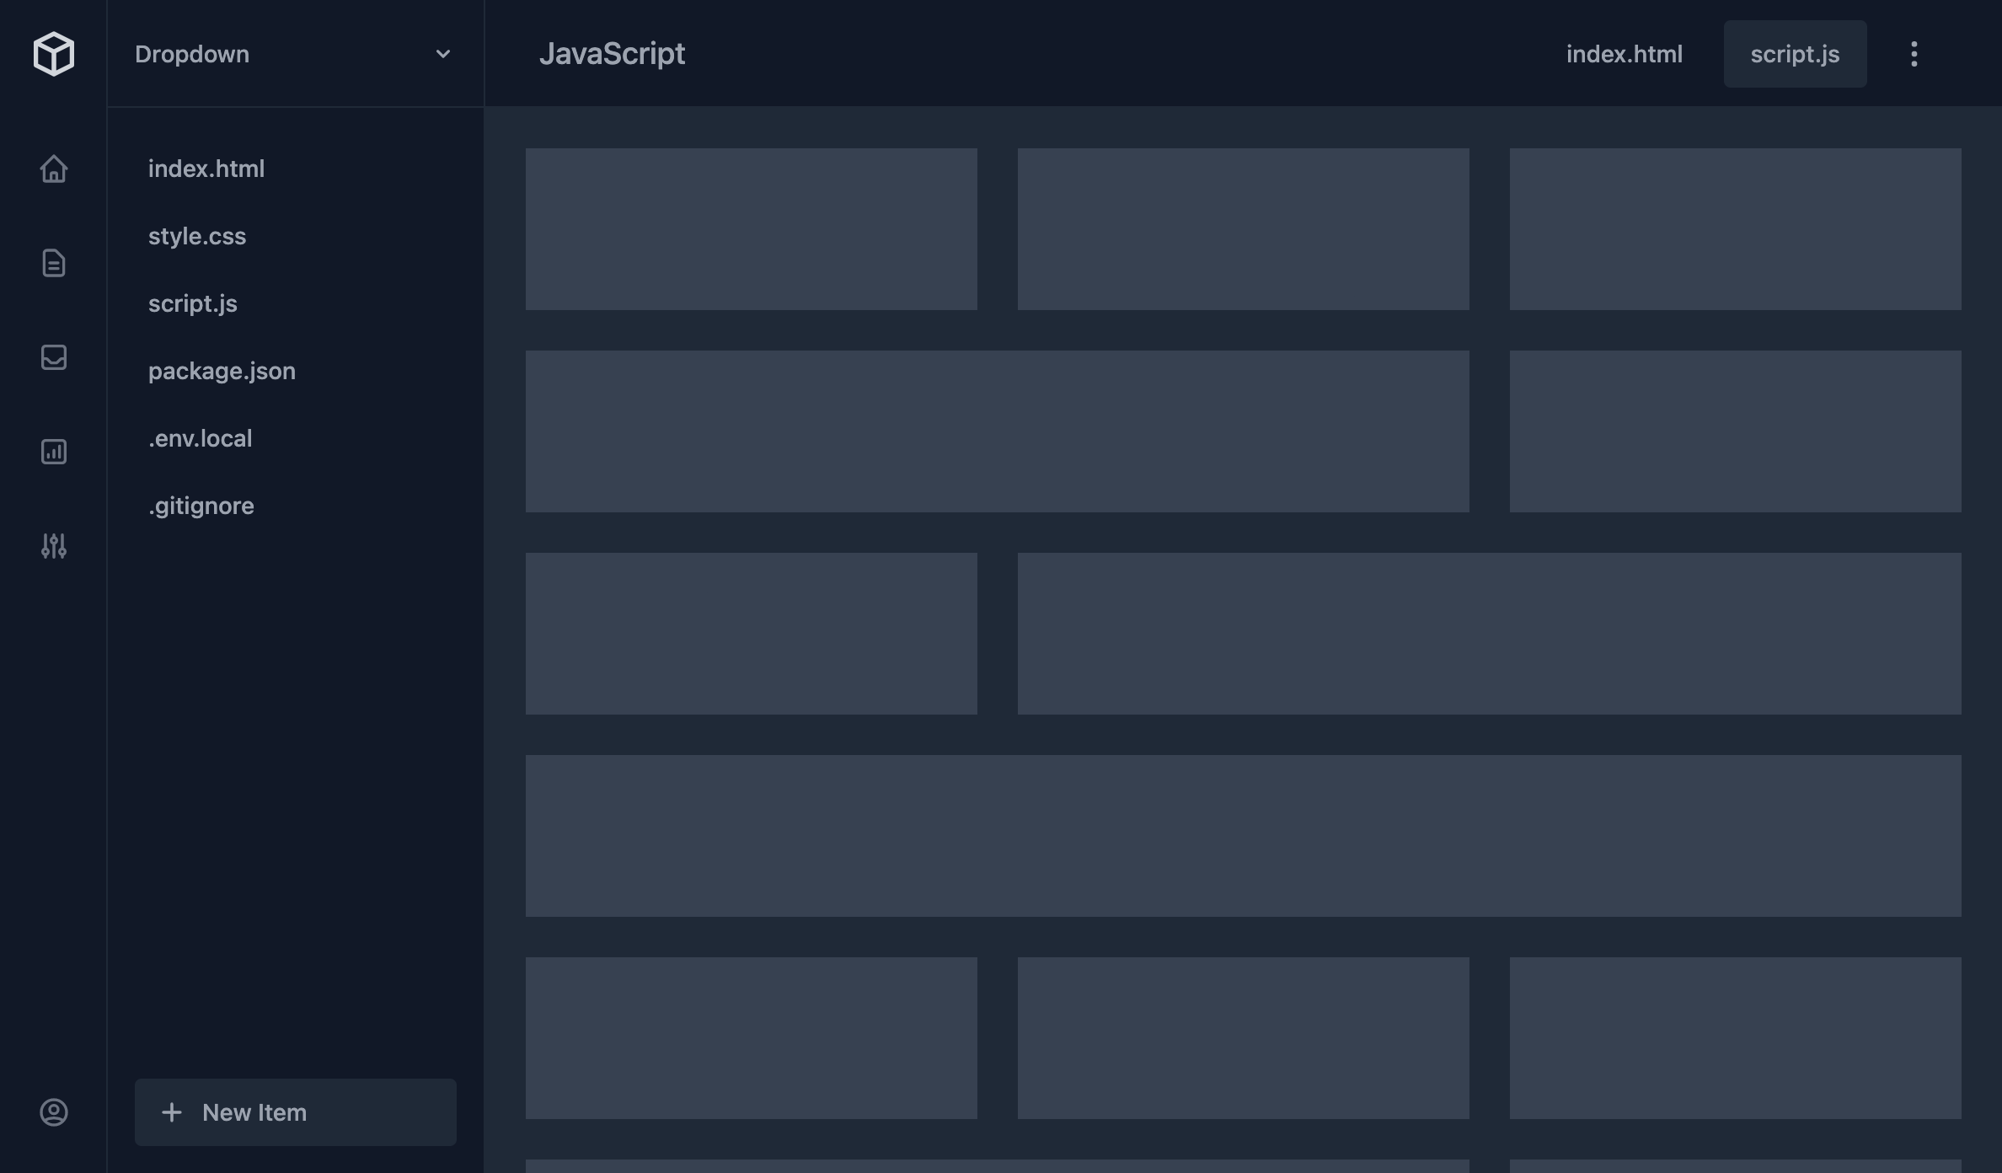Click the full-width placeholder card

[1244, 836]
